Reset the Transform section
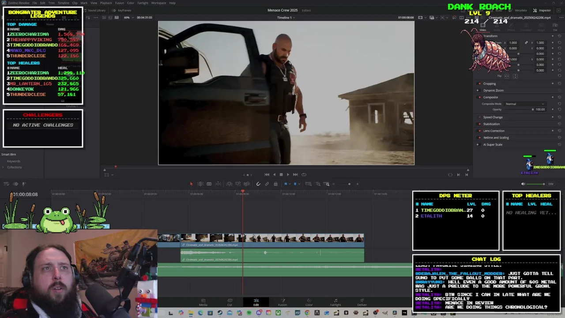Viewport: 565px width, 318px height. (559, 36)
